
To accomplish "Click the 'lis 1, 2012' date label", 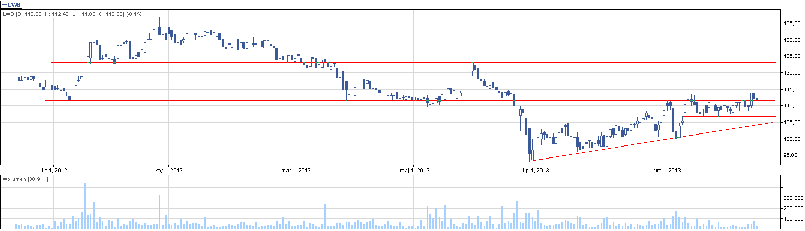I will click(54, 170).
